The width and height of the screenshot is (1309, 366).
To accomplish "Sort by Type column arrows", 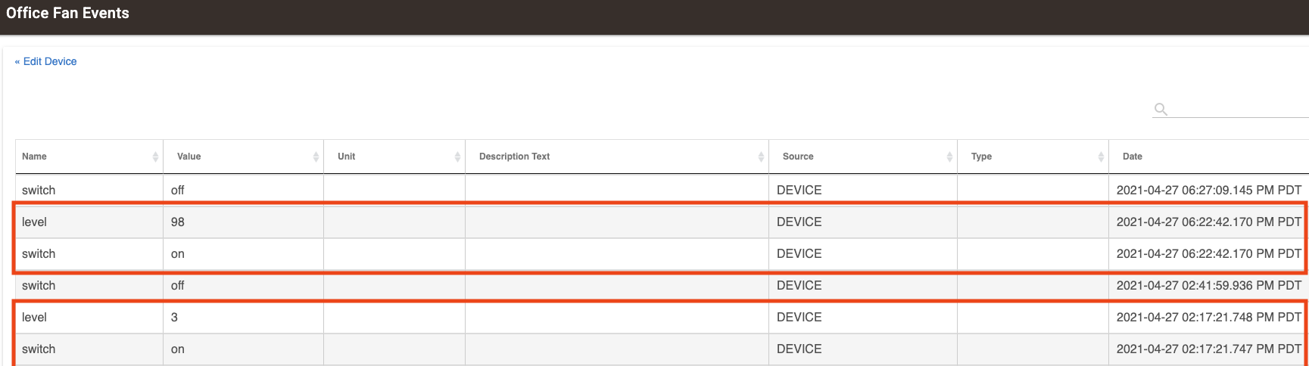I will click(1101, 157).
